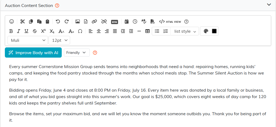276x127 pixels.
Task: Open the color palette picker
Action: (x=206, y=31)
